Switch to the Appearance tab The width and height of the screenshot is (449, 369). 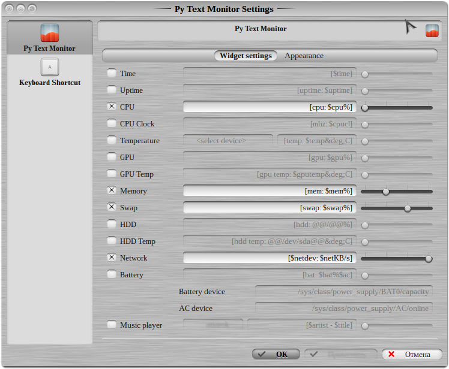[304, 56]
